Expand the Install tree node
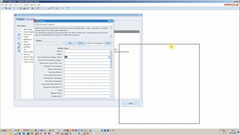 [22, 42]
